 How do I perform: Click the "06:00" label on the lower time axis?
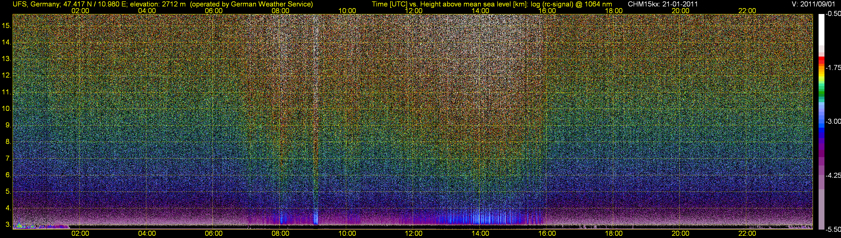214,234
